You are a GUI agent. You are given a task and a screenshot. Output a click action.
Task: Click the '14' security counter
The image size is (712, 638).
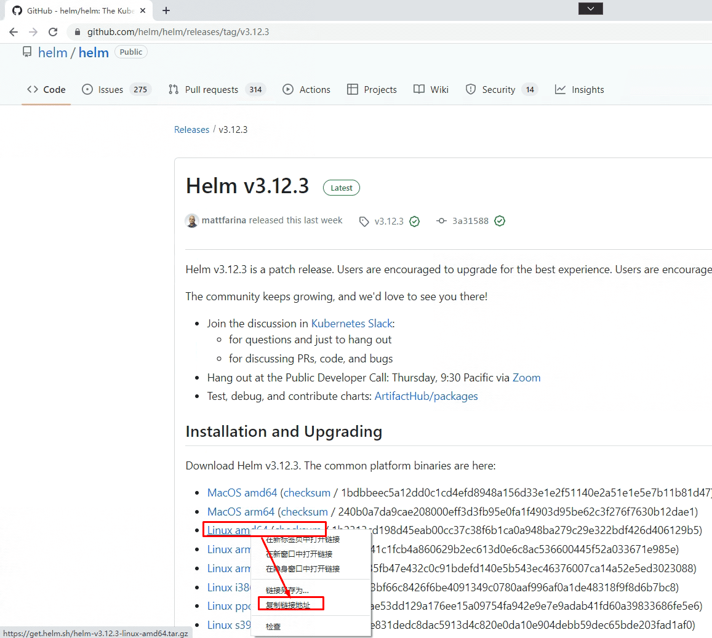[x=530, y=89]
